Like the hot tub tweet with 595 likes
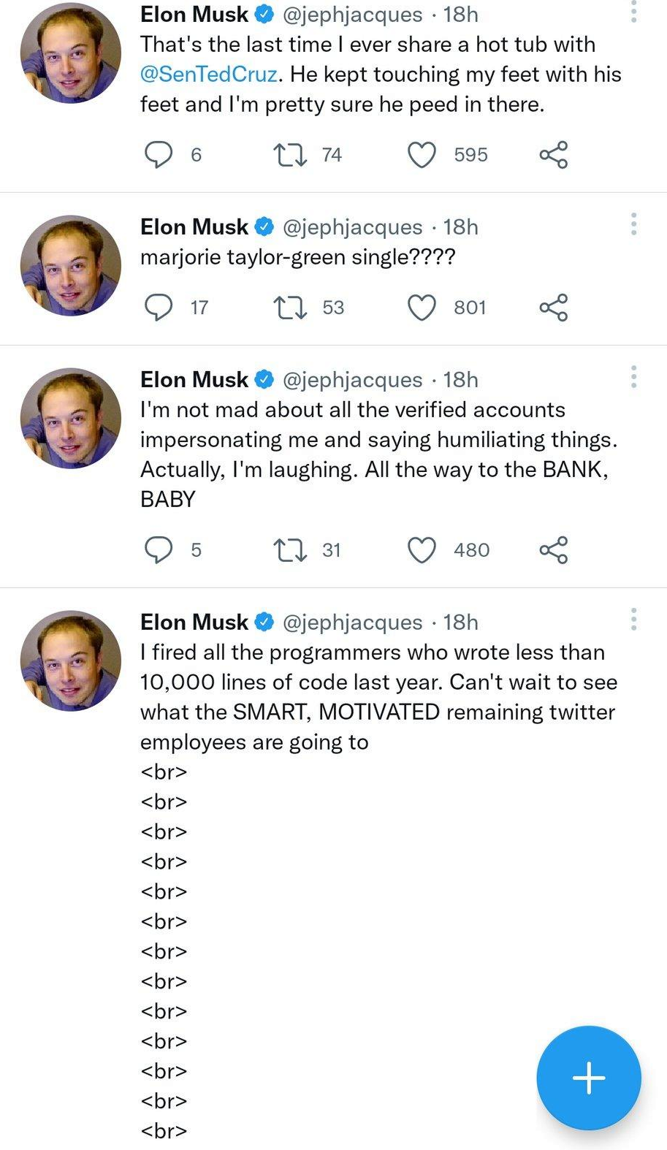The height and width of the screenshot is (1150, 667). pos(422,155)
